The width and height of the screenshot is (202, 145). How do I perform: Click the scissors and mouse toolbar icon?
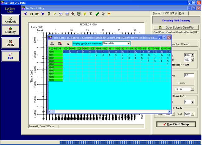point(103,14)
